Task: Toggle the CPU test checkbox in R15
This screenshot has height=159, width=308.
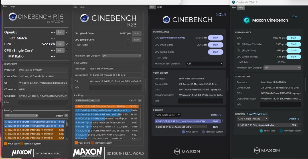Action: coord(67,44)
